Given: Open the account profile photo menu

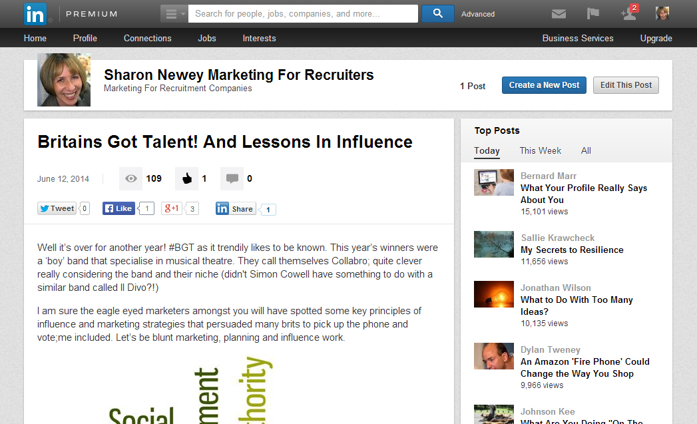Looking at the screenshot, I should tap(662, 13).
